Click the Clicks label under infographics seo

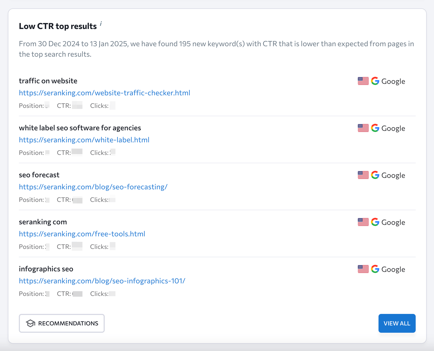[x=99, y=294]
